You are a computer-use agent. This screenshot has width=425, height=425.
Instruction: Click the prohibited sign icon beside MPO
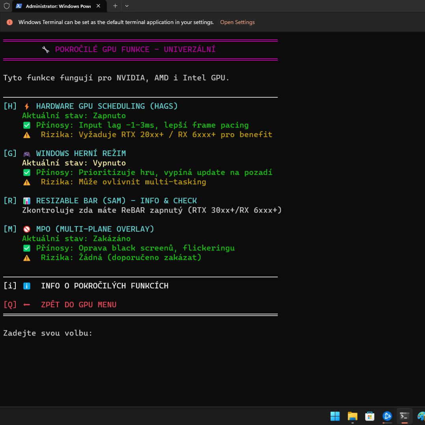coord(27,229)
